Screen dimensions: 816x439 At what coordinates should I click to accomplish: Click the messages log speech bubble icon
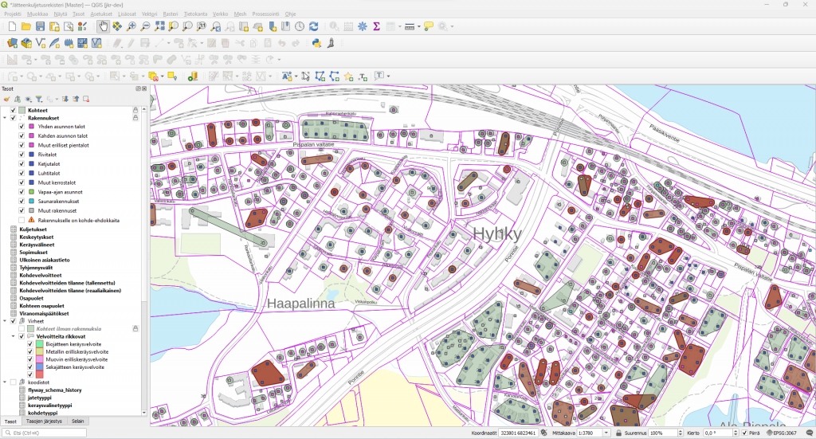(x=809, y=433)
